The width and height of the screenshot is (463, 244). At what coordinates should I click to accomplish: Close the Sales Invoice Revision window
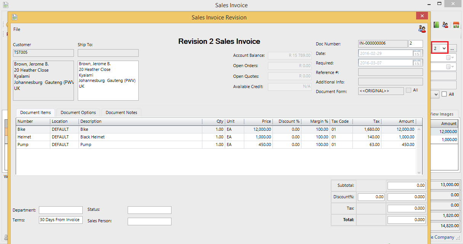[x=422, y=16]
